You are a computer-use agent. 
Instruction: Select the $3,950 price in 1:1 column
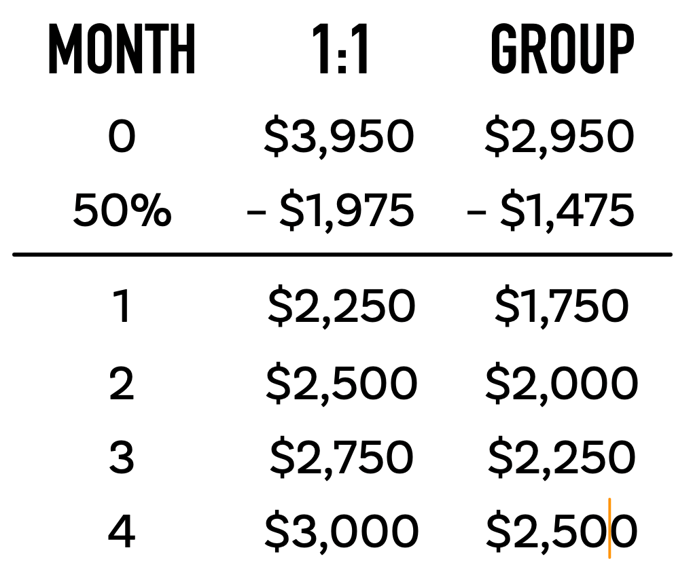339,136
